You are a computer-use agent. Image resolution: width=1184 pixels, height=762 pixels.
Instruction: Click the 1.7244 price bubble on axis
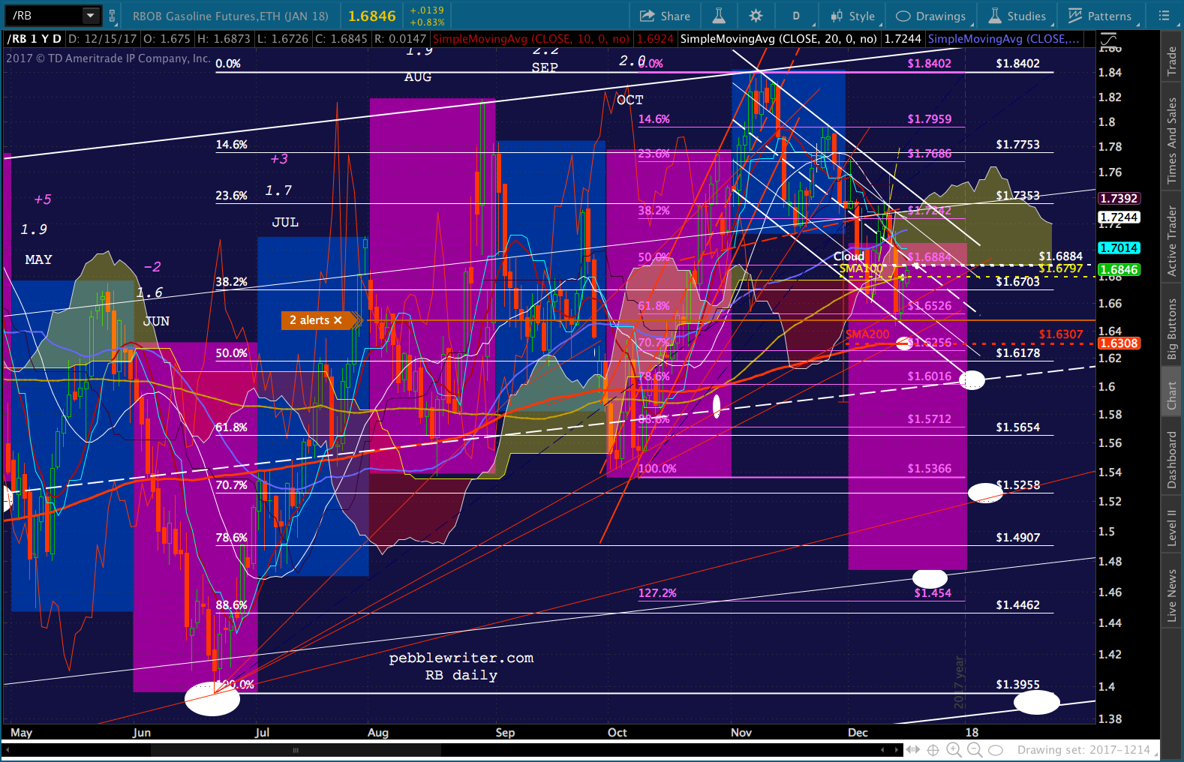tap(1119, 217)
